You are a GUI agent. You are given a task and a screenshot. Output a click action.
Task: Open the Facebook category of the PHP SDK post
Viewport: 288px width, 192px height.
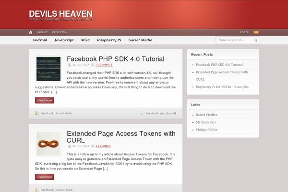tap(47, 113)
